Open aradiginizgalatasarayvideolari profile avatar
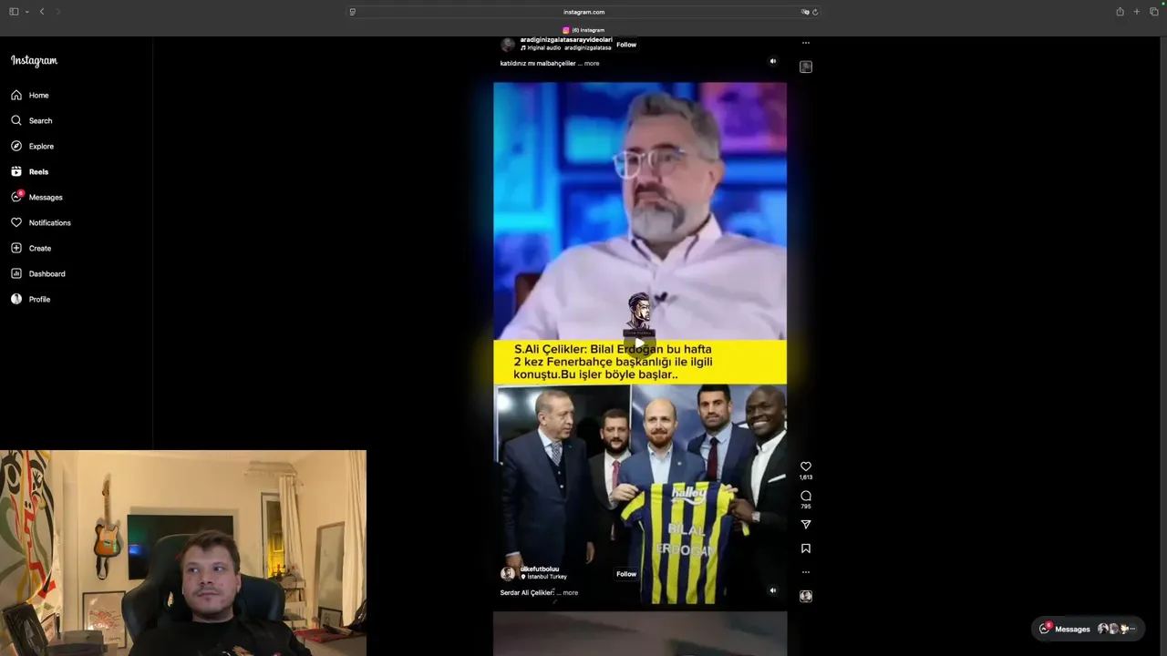This screenshot has width=1167, height=656. [x=508, y=44]
